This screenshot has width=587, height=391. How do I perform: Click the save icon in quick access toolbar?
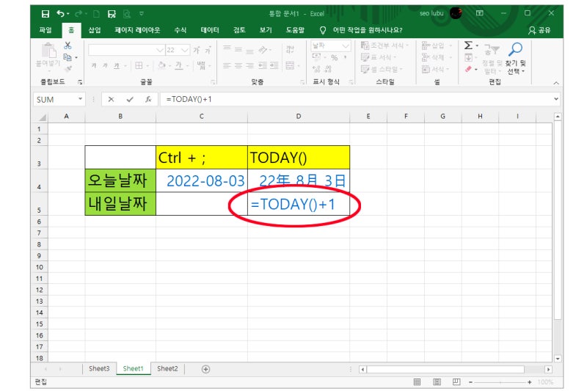coord(45,14)
